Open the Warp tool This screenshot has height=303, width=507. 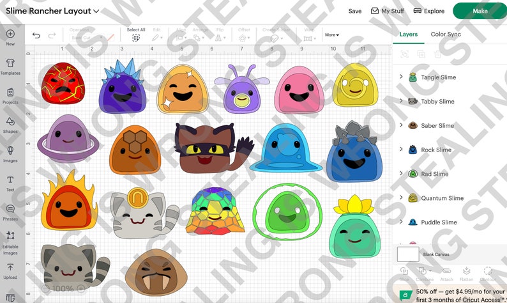pos(310,35)
